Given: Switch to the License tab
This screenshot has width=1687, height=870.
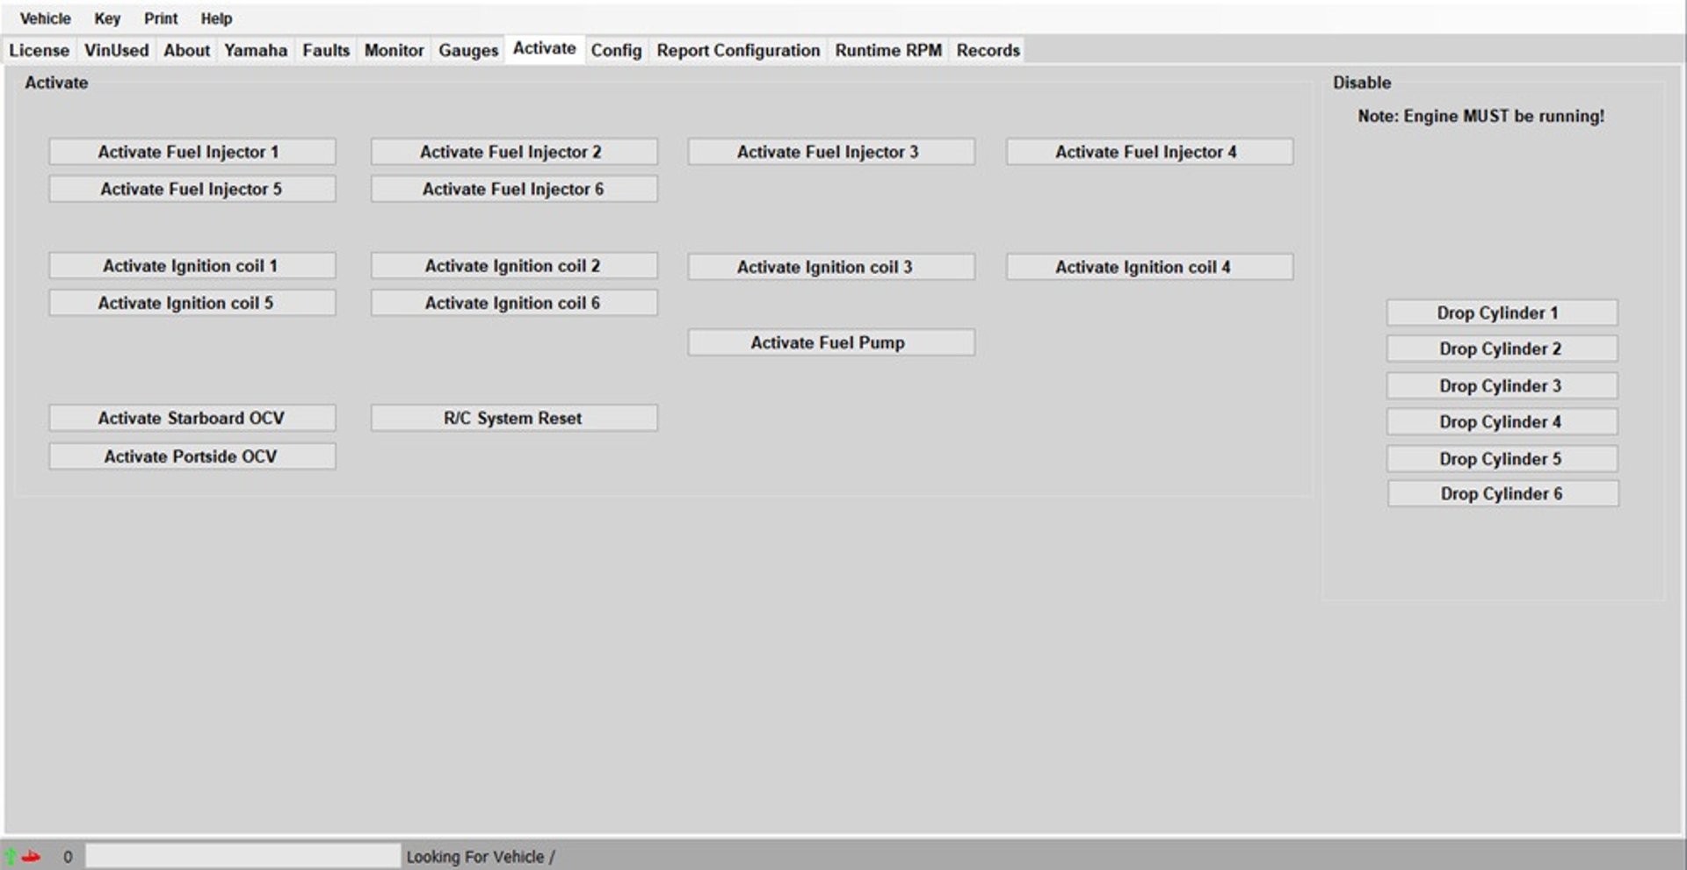Looking at the screenshot, I should point(40,50).
